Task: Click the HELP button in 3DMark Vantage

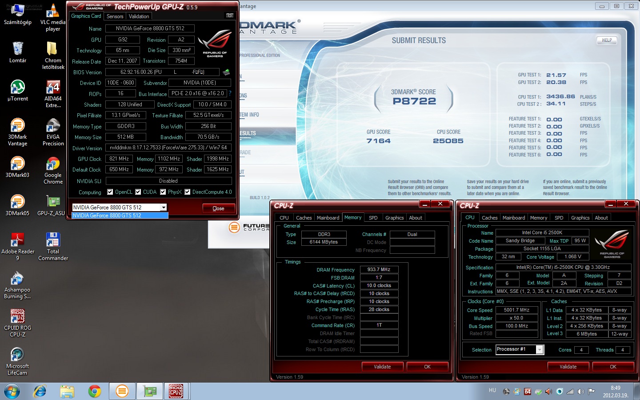Action: pos(607,40)
